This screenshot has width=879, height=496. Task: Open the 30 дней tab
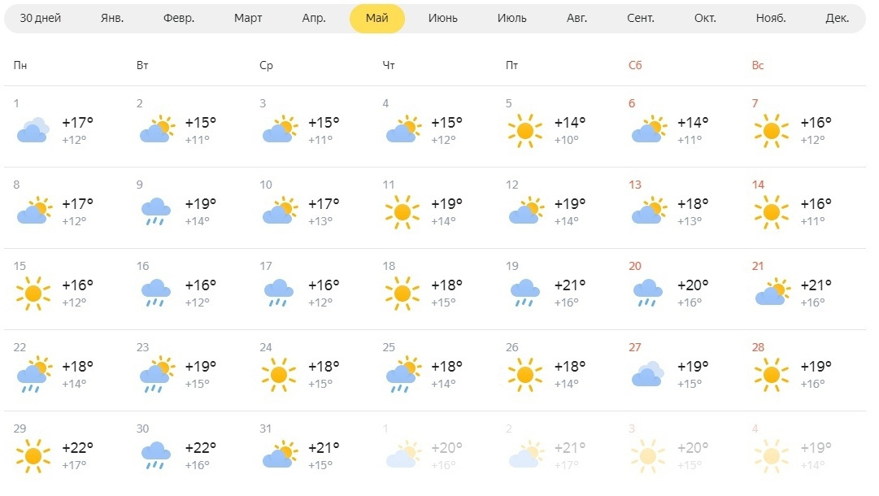point(41,18)
